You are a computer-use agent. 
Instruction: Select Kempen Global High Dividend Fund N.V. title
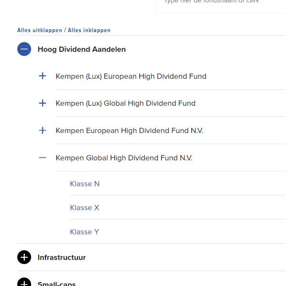click(x=124, y=158)
